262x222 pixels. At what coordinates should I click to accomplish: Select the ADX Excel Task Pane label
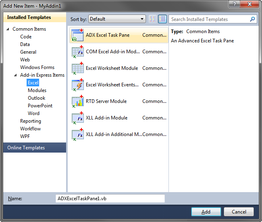click(x=108, y=35)
